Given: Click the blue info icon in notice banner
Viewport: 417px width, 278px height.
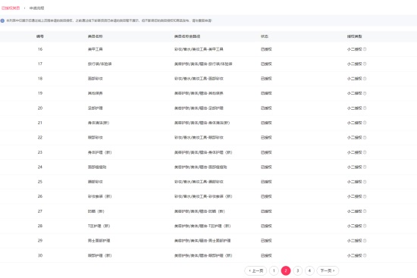Looking at the screenshot, I should pyautogui.click(x=2, y=20).
